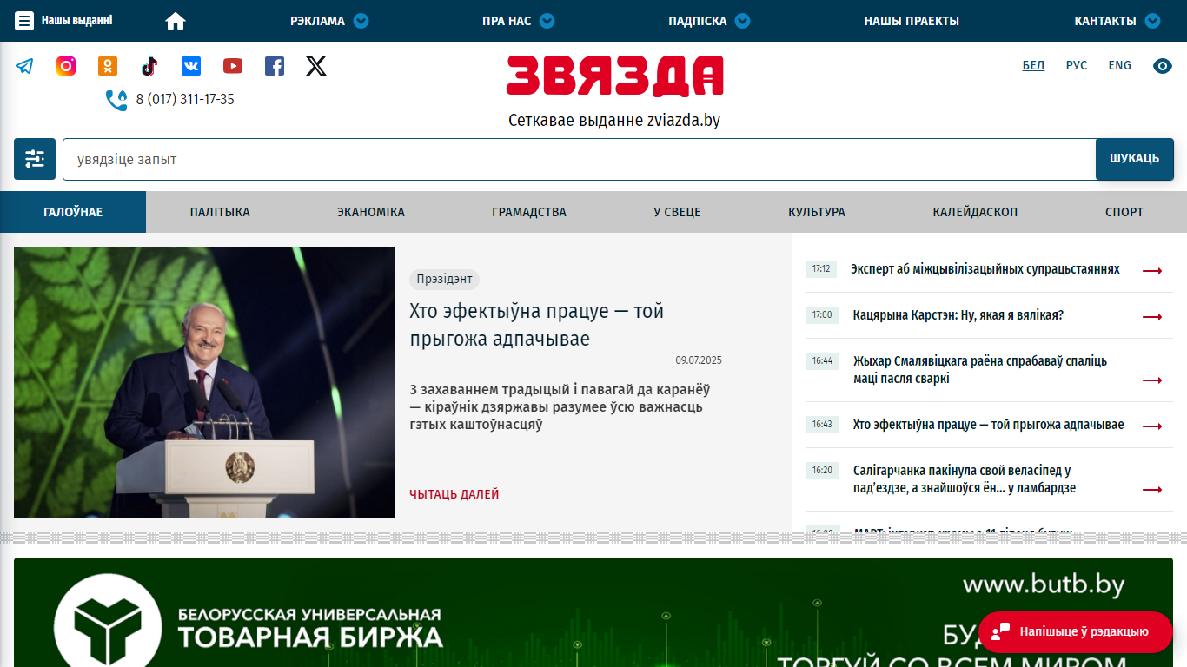This screenshot has height=667, width=1187.
Task: Switch language to БЕЛ
Action: pos(1033,65)
